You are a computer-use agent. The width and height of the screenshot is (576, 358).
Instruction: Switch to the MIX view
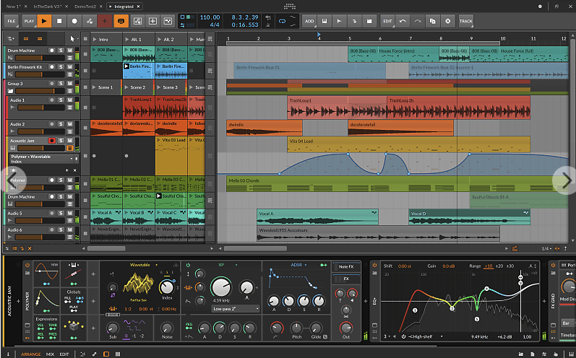50,354
